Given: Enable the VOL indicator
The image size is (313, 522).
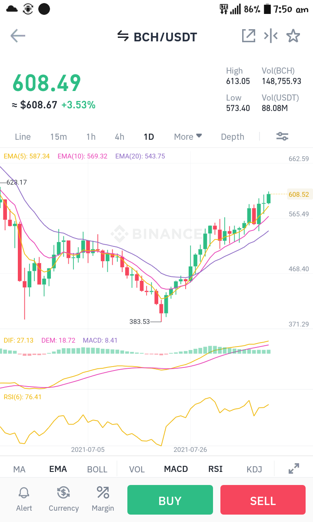Looking at the screenshot, I should (x=137, y=469).
